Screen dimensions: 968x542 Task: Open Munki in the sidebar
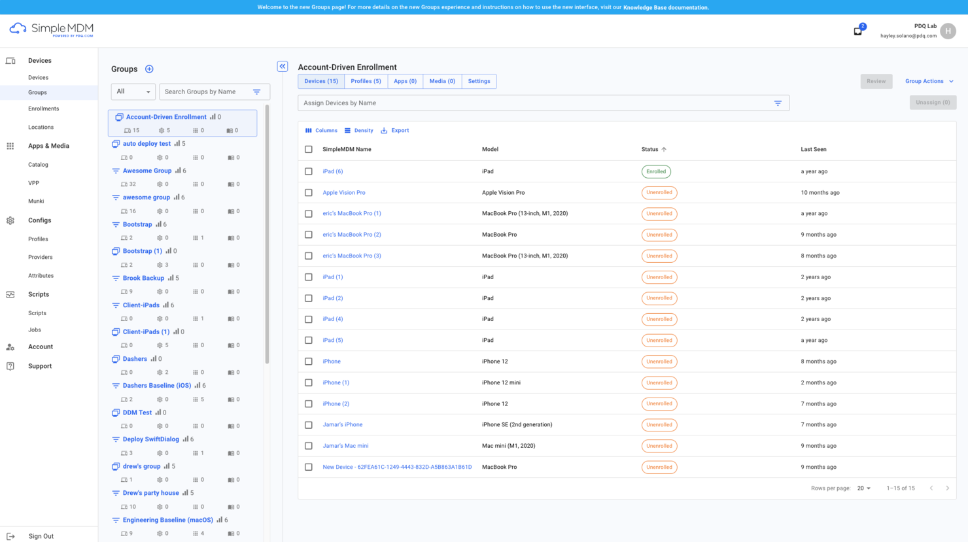pos(36,201)
